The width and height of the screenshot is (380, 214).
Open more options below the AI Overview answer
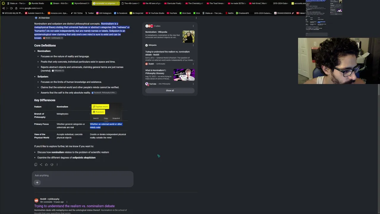click(57, 165)
